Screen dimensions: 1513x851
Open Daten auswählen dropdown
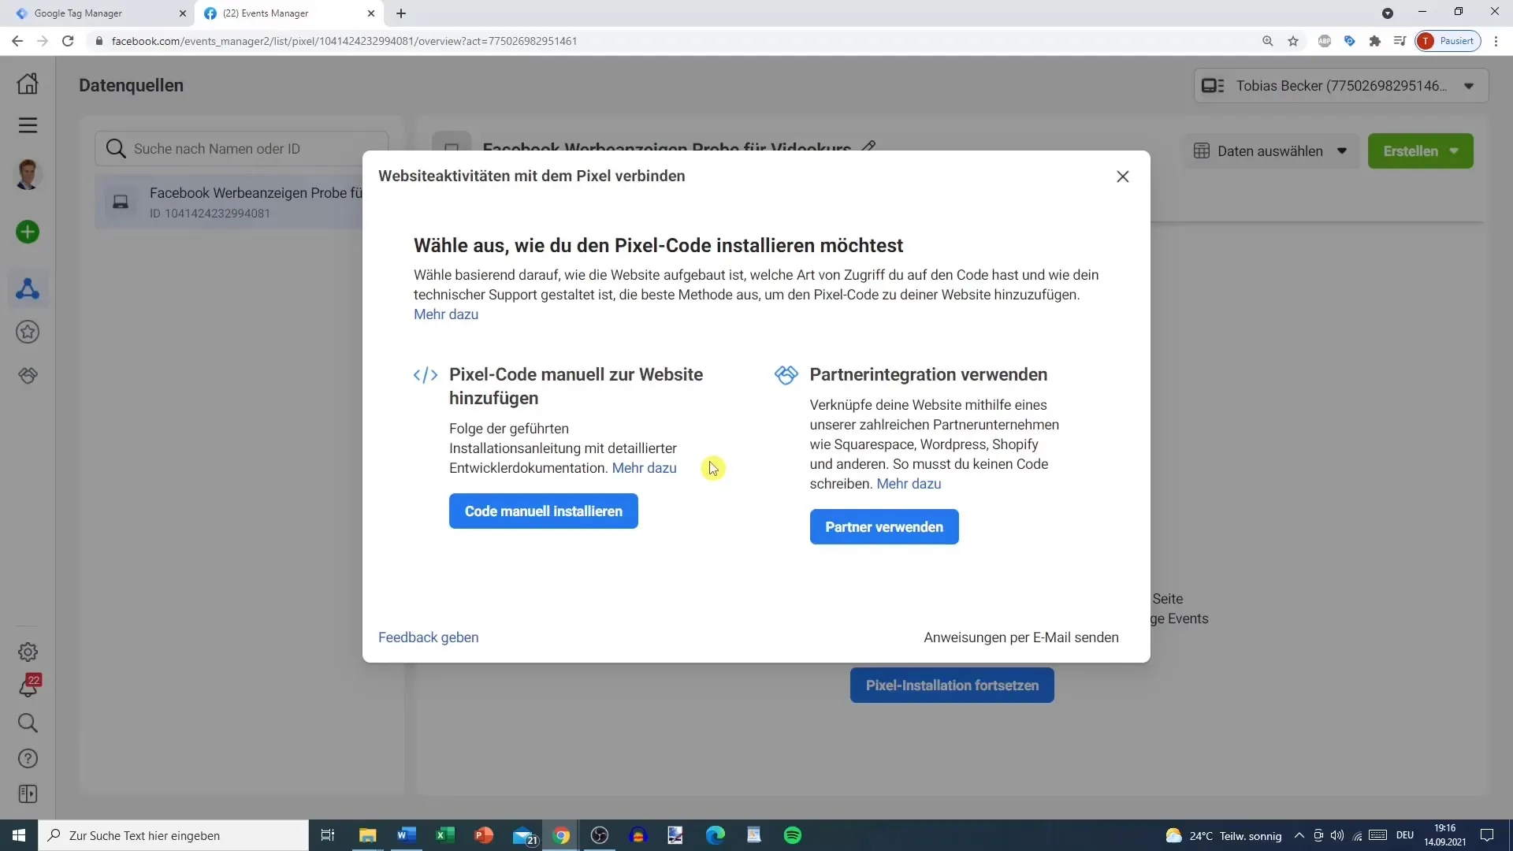(x=1270, y=151)
